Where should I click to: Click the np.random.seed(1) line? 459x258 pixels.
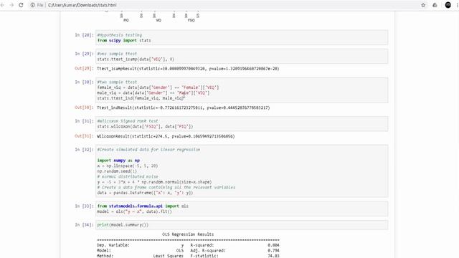pyautogui.click(x=117, y=171)
